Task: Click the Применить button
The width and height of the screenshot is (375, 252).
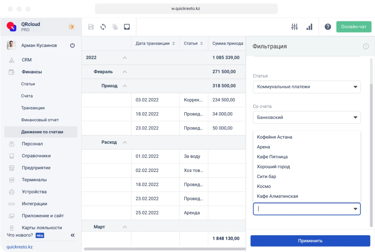Action: (x=310, y=241)
